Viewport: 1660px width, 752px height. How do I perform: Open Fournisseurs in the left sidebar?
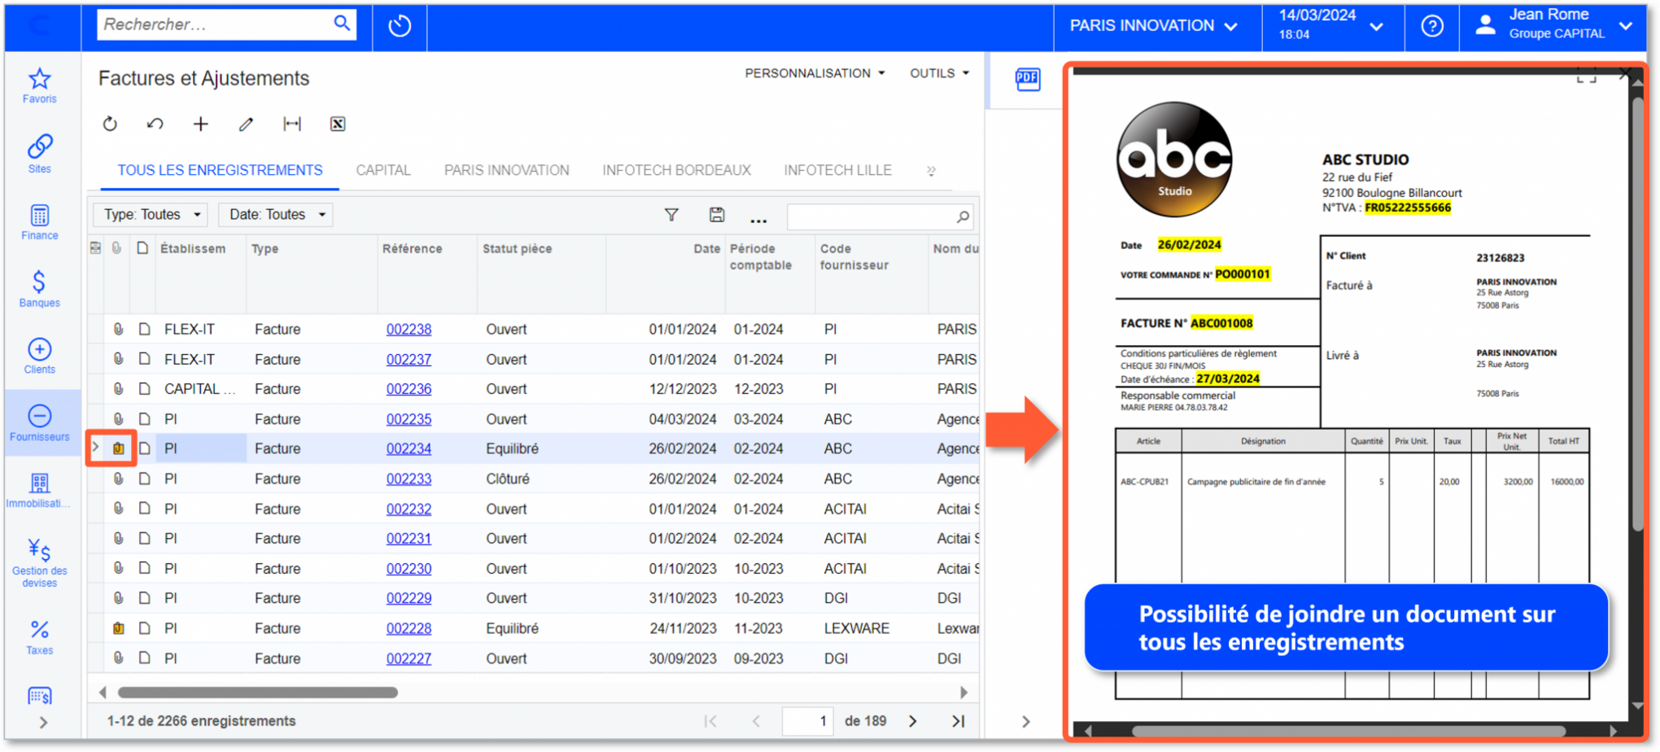39,423
